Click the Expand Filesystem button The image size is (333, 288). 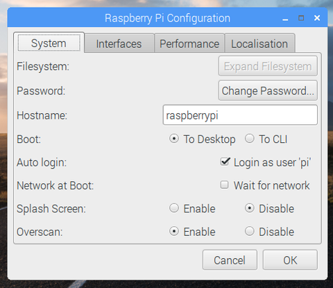point(268,66)
